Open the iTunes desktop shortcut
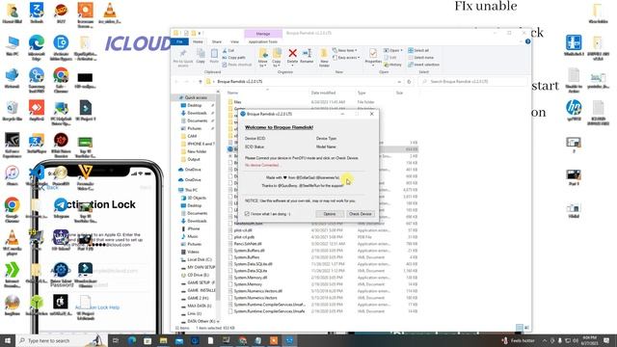617x347 pixels. coord(13,175)
